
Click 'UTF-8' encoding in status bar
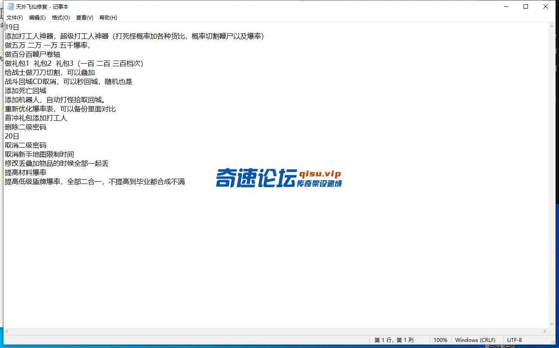[514, 340]
